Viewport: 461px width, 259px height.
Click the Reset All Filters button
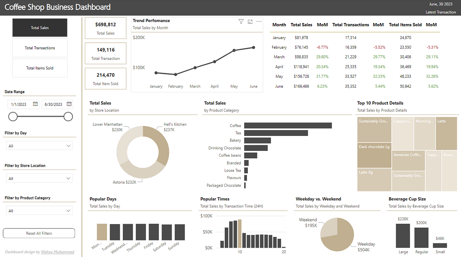tap(39, 233)
